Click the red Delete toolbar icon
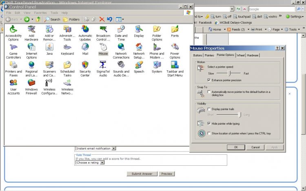This screenshot has width=306, height=191. pyautogui.click(x=102, y=19)
